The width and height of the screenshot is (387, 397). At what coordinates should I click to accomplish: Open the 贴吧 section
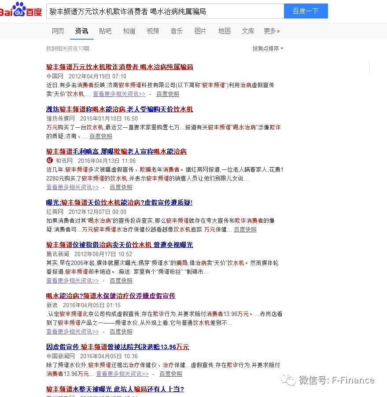click(105, 31)
